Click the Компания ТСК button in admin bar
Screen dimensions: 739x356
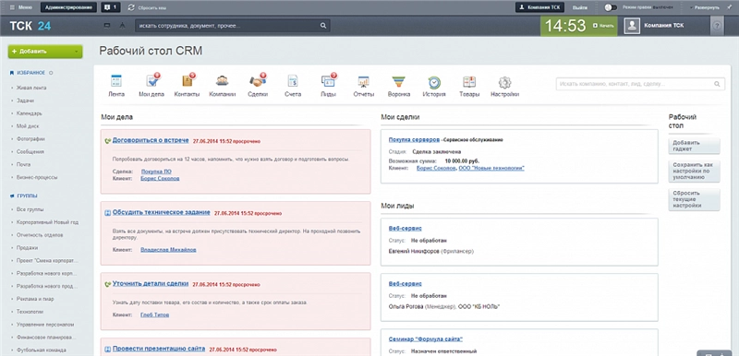(539, 7)
